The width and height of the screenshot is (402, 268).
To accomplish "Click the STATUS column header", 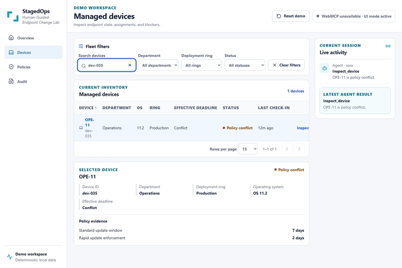I will pos(231,108).
